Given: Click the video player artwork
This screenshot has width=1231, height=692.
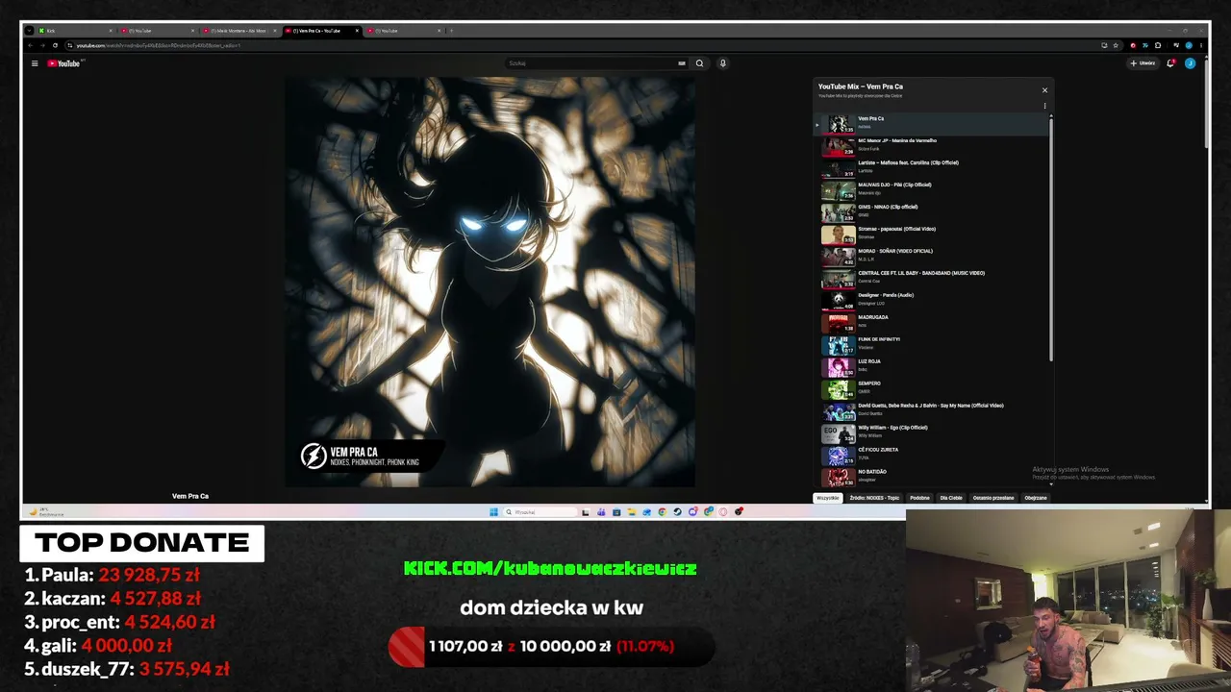Looking at the screenshot, I should click(490, 282).
